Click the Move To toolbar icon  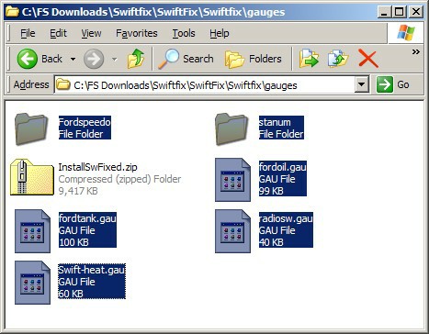coord(309,59)
